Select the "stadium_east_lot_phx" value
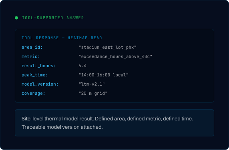The width and height of the screenshot is (229, 150). (x=107, y=48)
